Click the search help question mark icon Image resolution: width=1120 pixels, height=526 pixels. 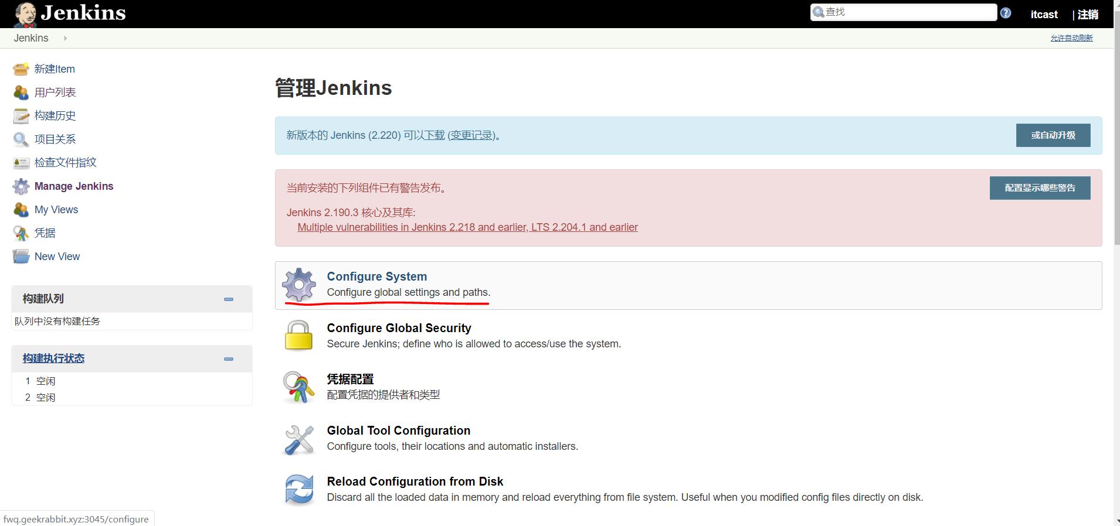pos(1006,13)
